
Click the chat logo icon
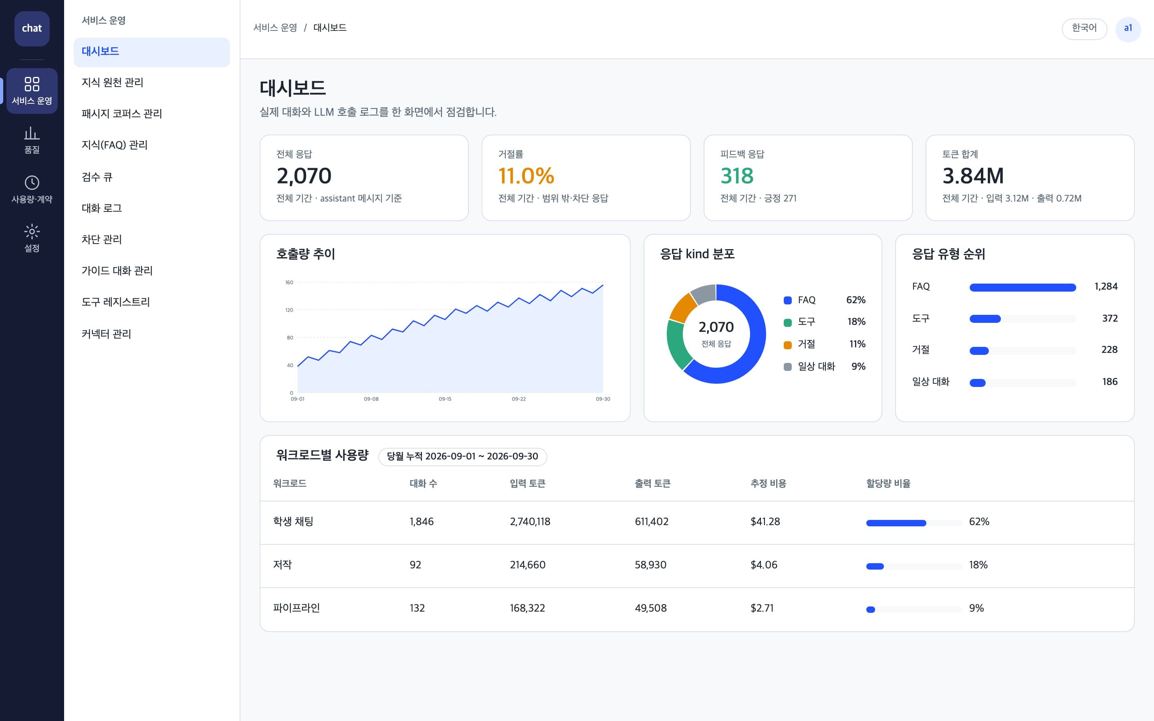[x=32, y=28]
